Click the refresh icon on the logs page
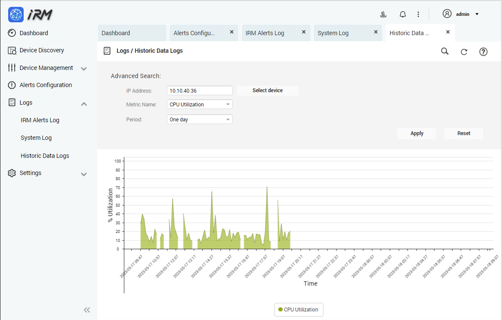 pyautogui.click(x=464, y=51)
